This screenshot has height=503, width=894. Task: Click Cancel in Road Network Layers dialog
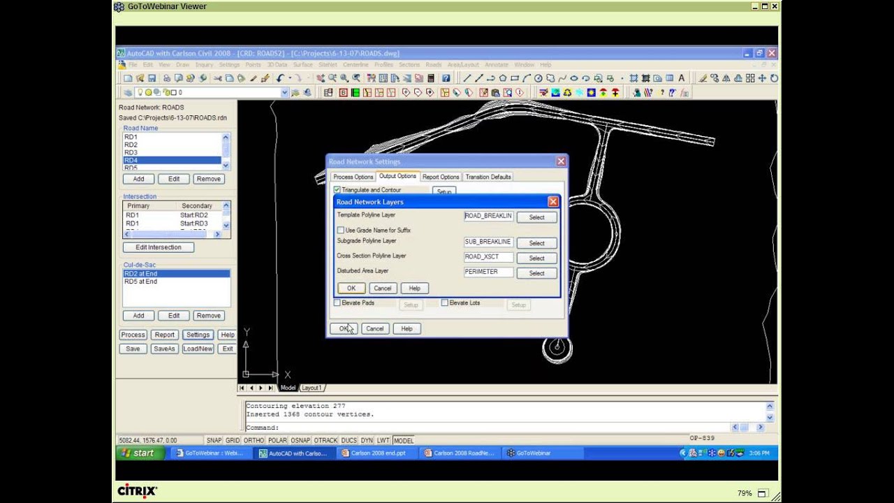[383, 288]
